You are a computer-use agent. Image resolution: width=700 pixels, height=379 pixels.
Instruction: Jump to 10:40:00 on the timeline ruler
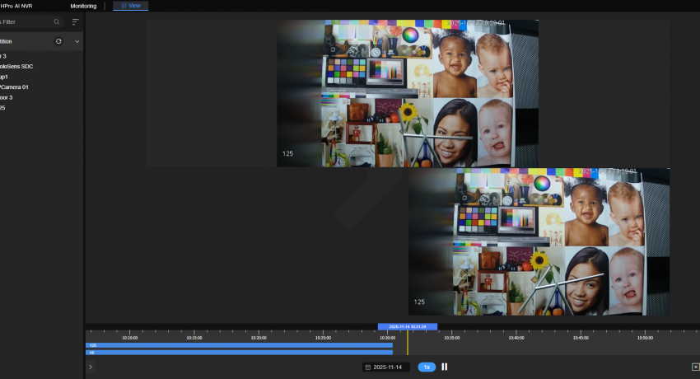pyautogui.click(x=516, y=338)
